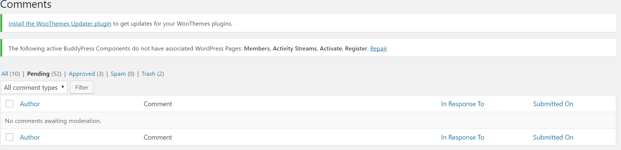
Task: Open the Trash comments view
Action: point(148,74)
